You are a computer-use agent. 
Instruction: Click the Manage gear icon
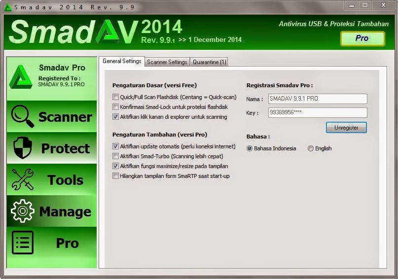(x=23, y=211)
